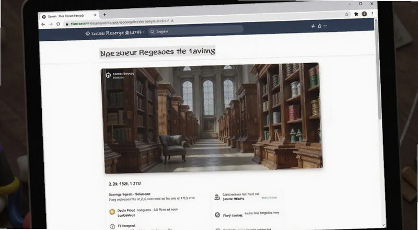The width and height of the screenshot is (418, 230).
Task: Expand the dropdown arrow beside the site title
Action: 143,32
